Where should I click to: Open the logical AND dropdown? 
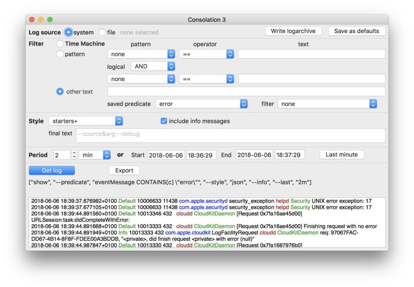(153, 66)
